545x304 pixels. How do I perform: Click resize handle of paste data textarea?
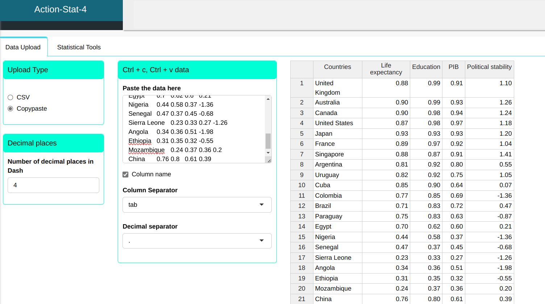click(269, 160)
